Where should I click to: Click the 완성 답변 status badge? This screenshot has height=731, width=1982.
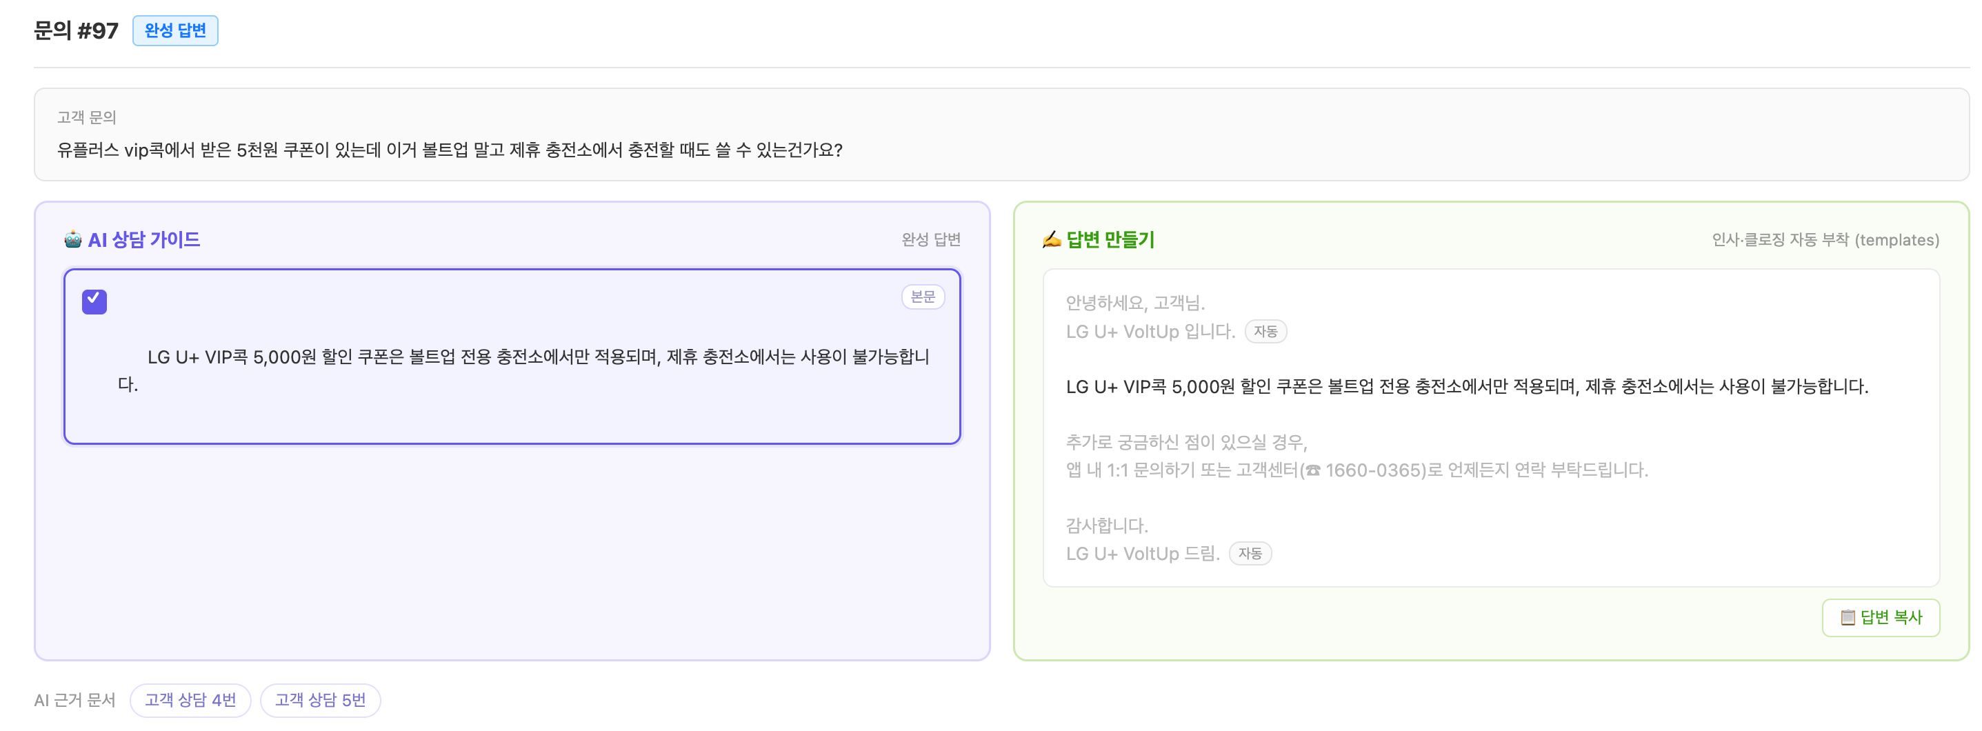[175, 30]
